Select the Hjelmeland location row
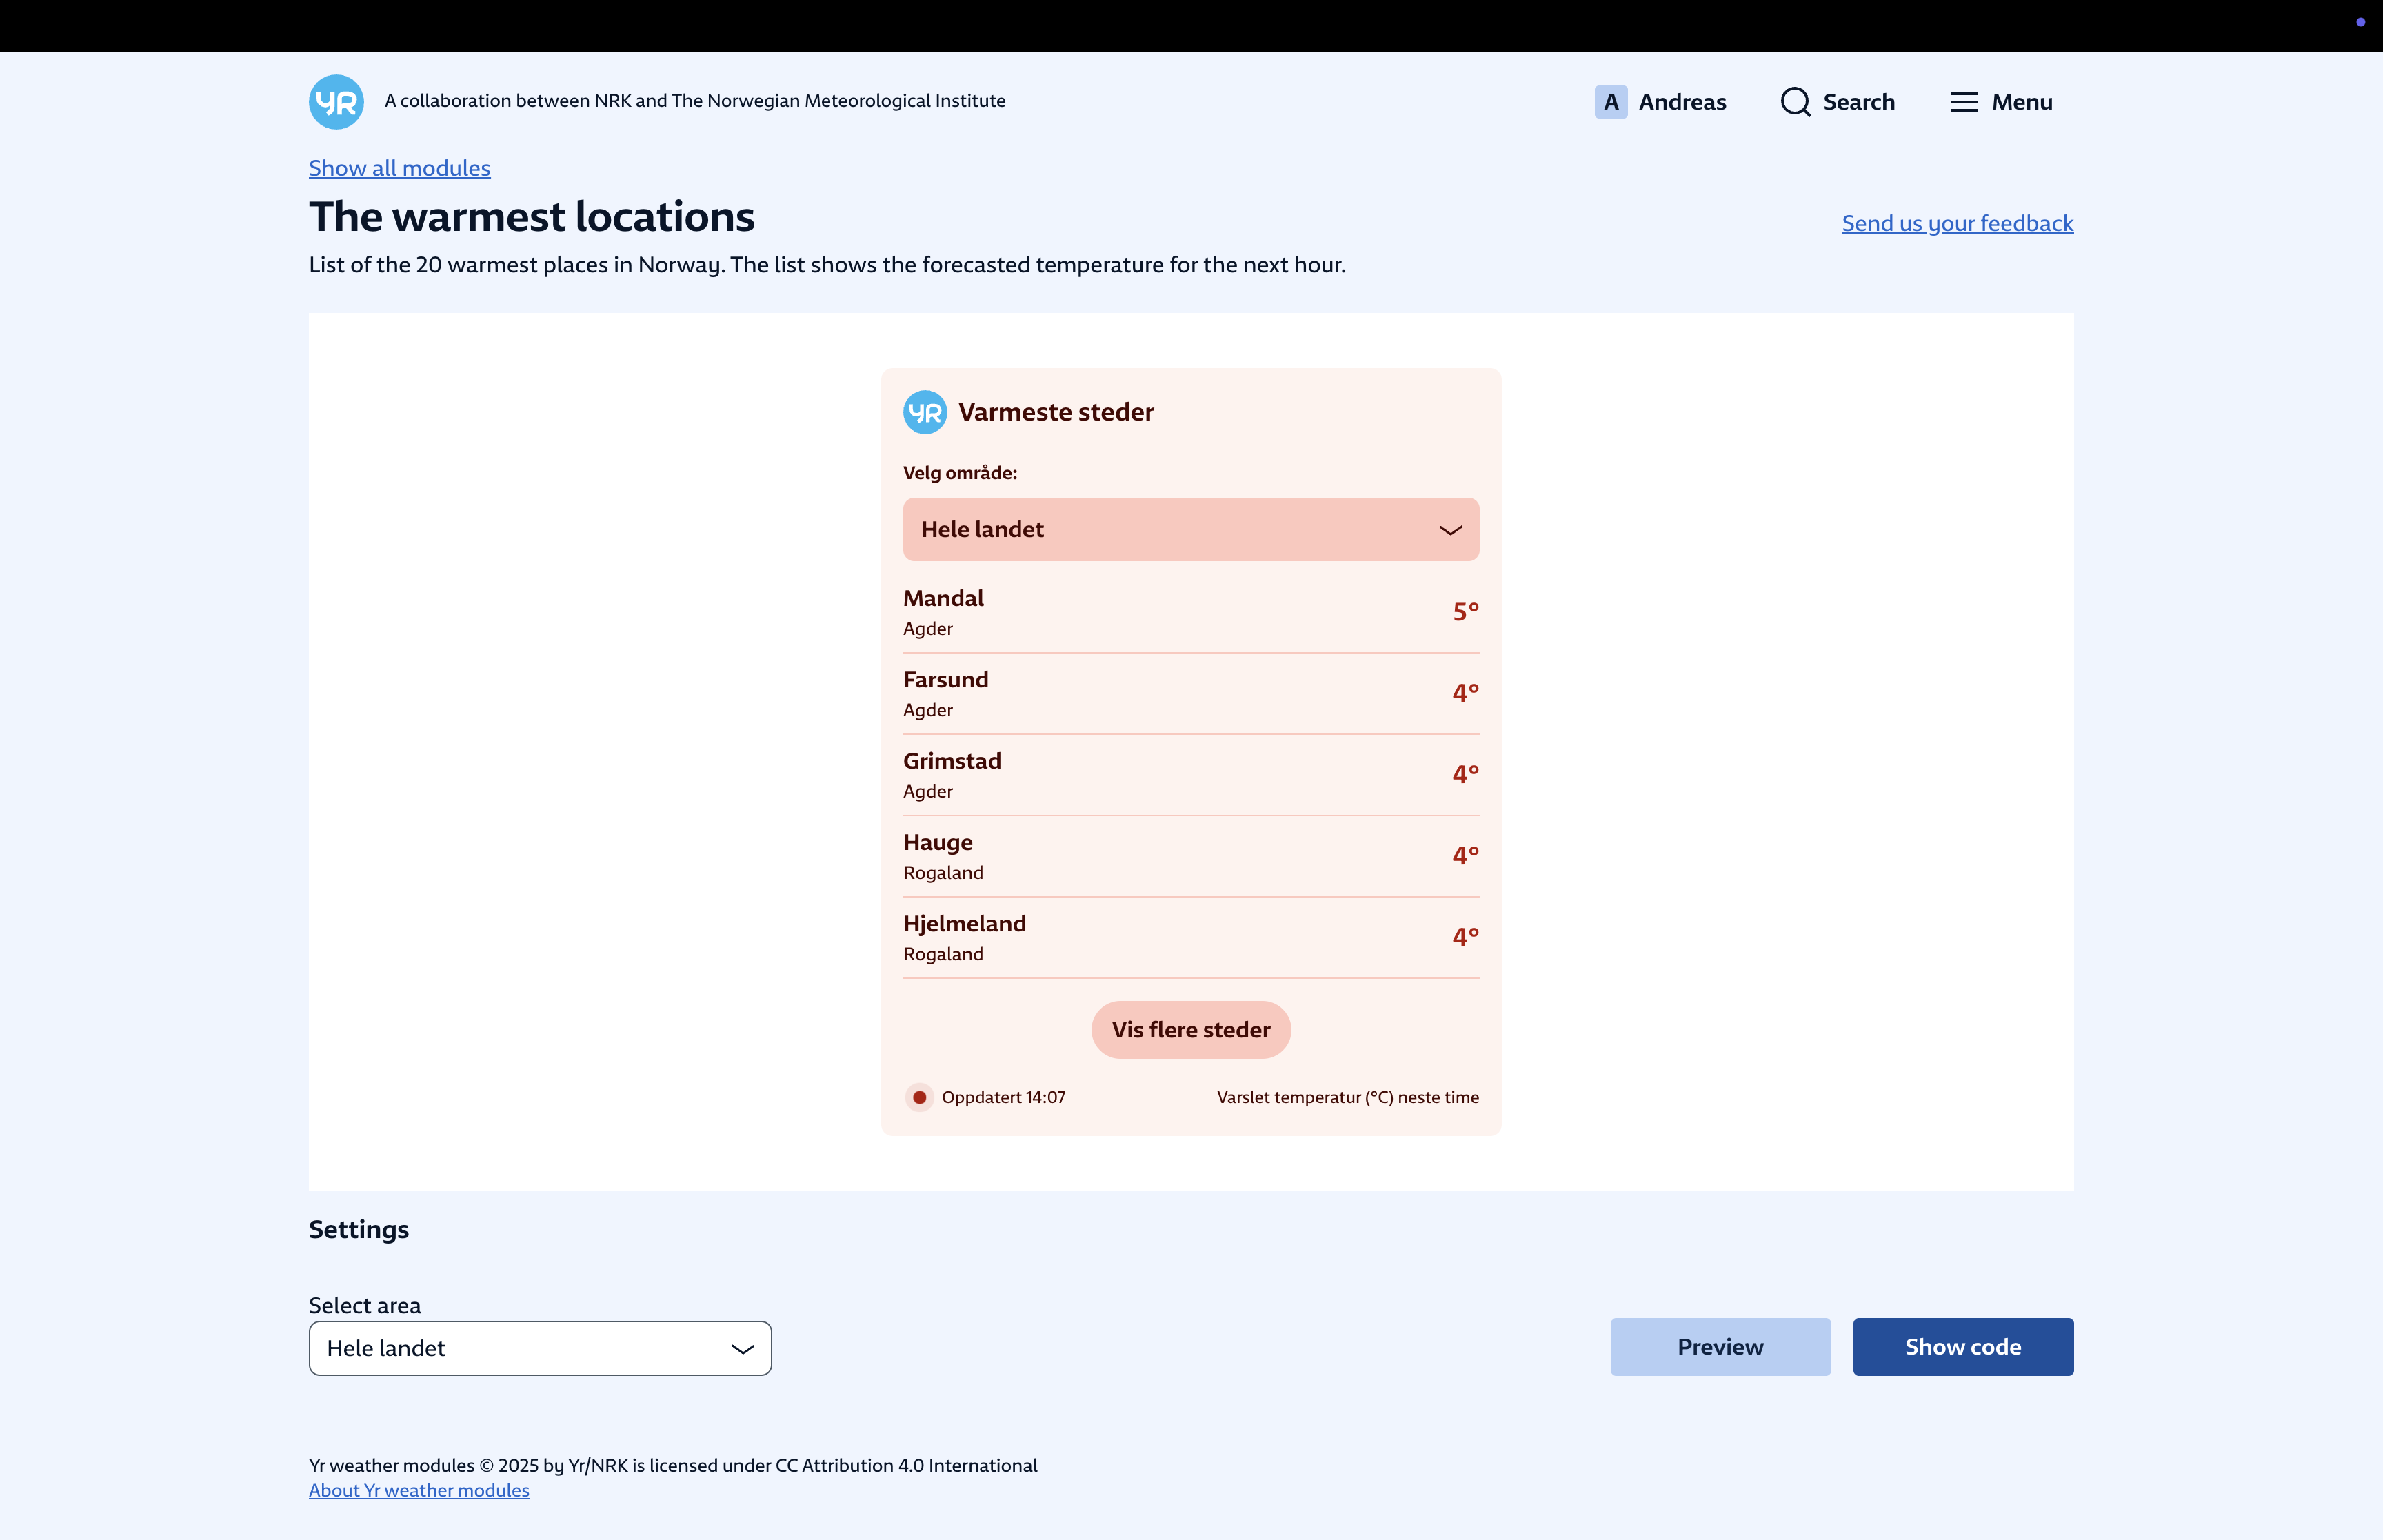Screen dimensions: 2383x1540 click(1190, 937)
